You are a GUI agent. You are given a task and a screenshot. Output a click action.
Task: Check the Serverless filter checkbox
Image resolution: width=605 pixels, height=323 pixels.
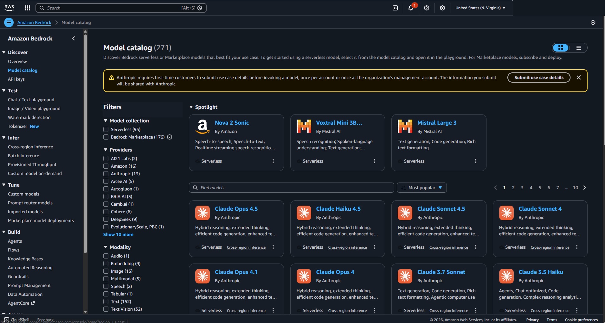tap(106, 129)
